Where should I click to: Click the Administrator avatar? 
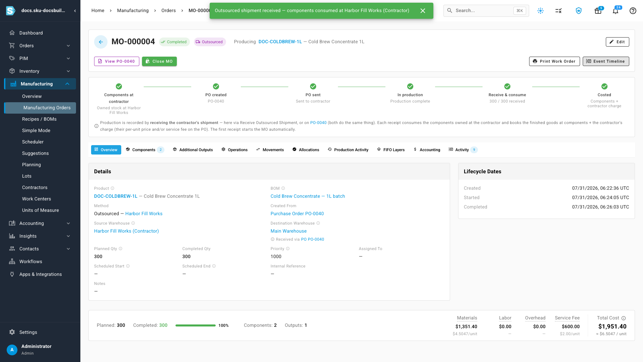(x=12, y=350)
